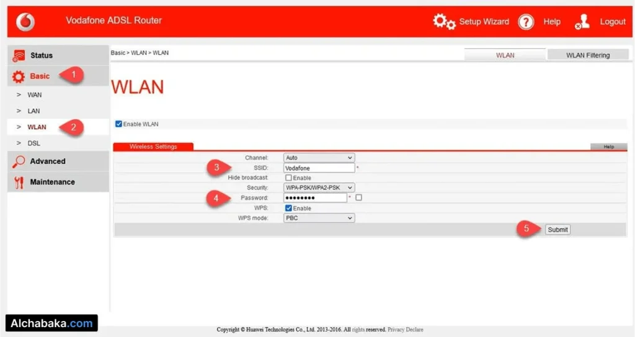This screenshot has width=635, height=337.
Task: Open the Privacy Declare link
Action: (x=406, y=330)
